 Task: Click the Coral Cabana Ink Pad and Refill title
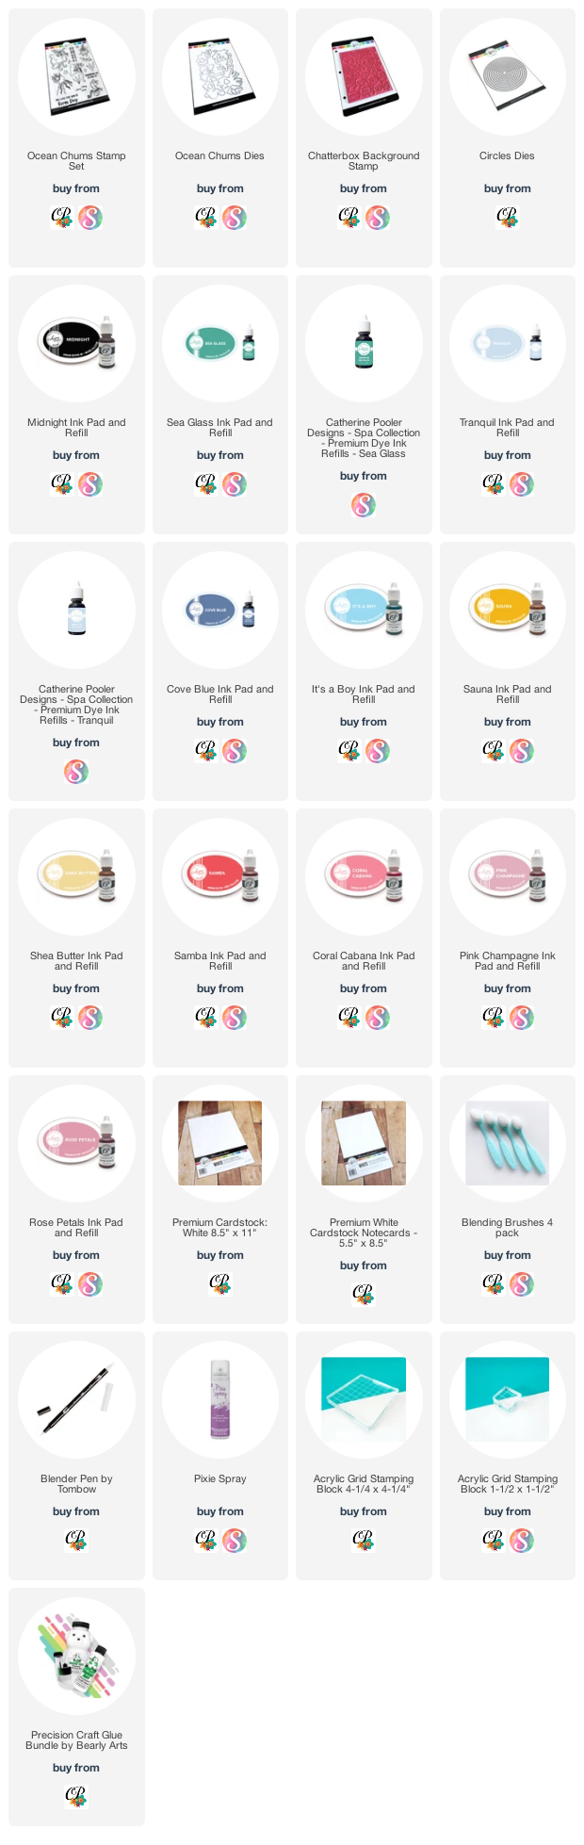364,961
